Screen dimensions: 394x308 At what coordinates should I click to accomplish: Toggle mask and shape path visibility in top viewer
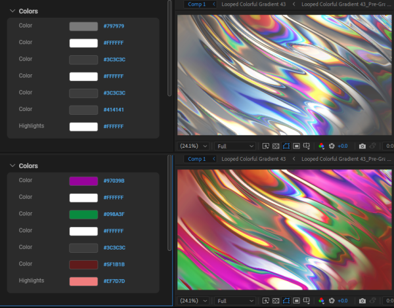[x=286, y=146]
